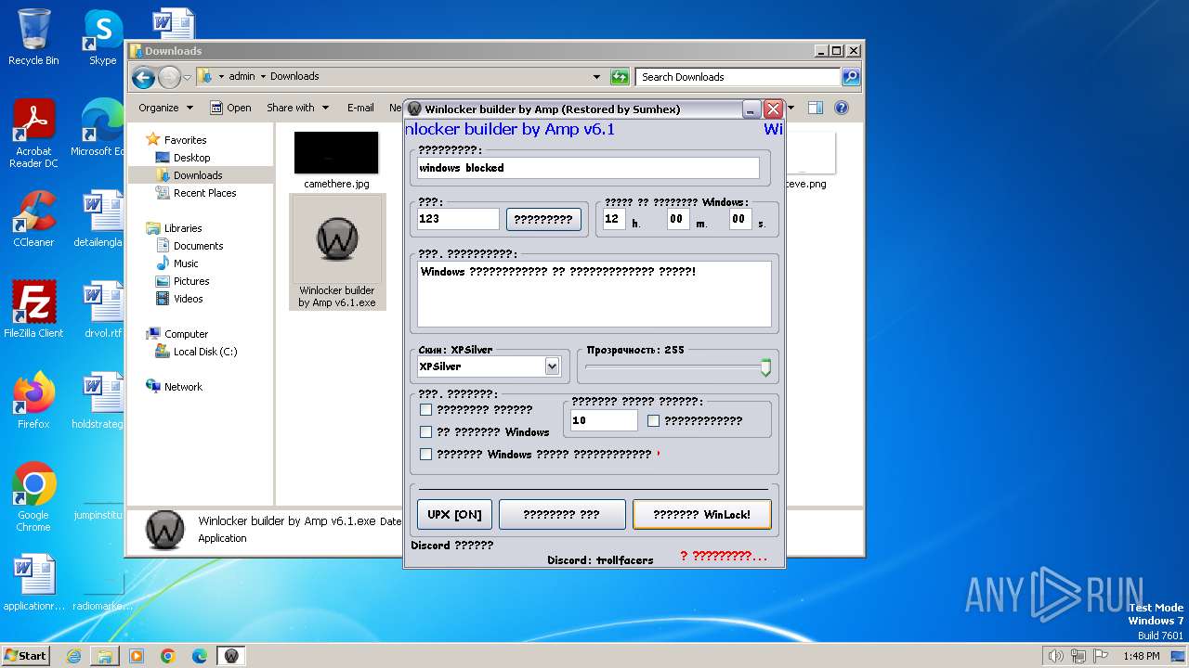Click the Chrome icon in the taskbar
Screen dimensions: 1189x668
coord(168,656)
